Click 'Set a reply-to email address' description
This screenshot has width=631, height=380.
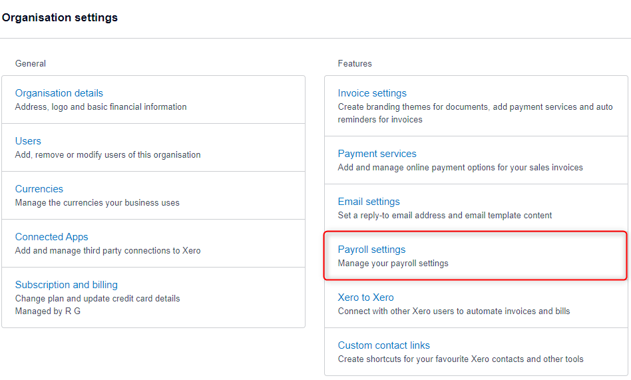pos(445,216)
